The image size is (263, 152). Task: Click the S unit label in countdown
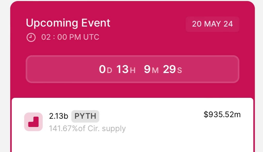pyautogui.click(x=179, y=70)
